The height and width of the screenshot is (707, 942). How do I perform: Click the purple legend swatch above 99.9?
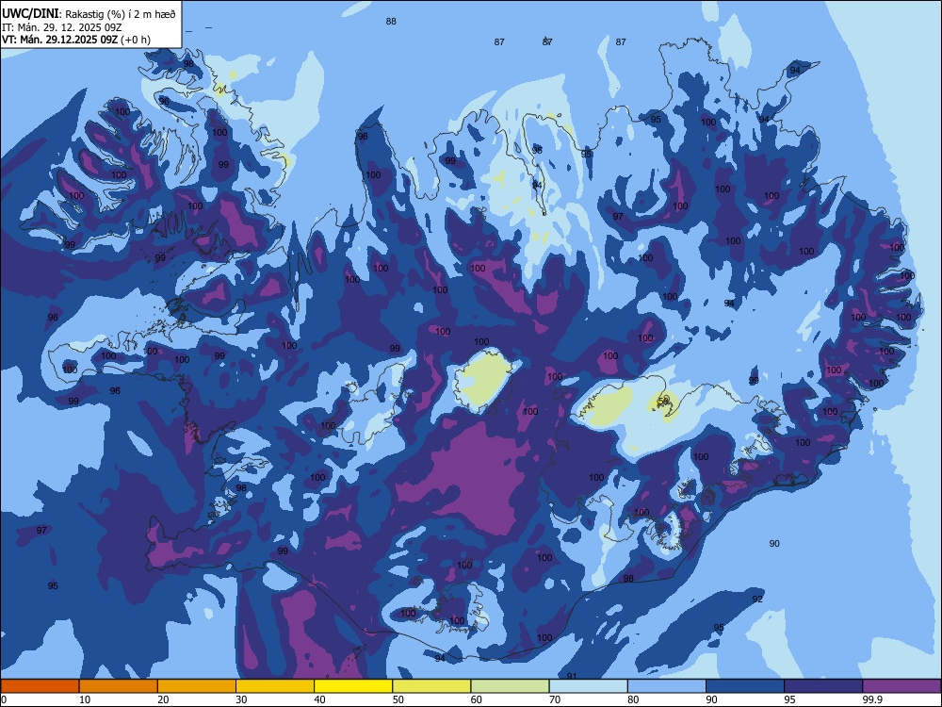coord(901,686)
